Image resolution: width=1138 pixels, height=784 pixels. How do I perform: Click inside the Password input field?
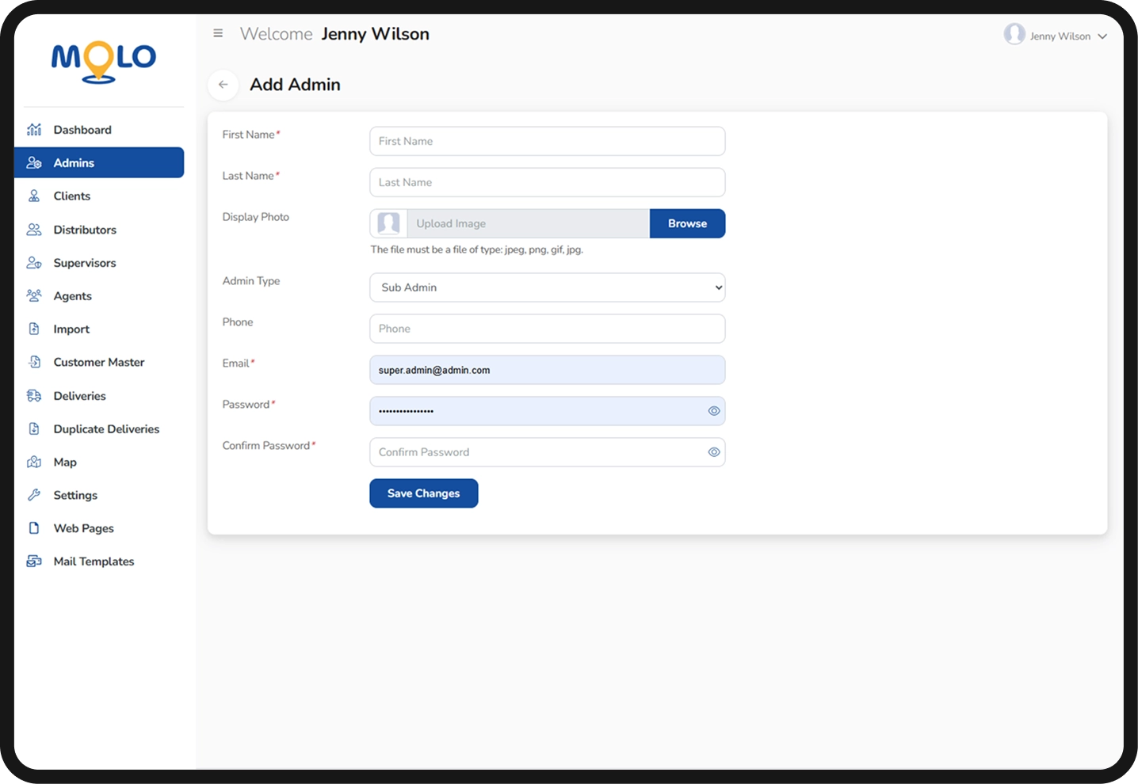click(548, 411)
